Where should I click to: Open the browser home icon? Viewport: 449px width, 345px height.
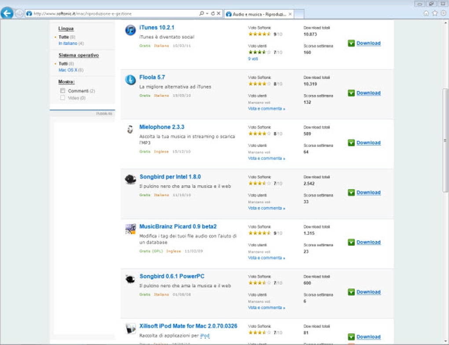tap(426, 13)
